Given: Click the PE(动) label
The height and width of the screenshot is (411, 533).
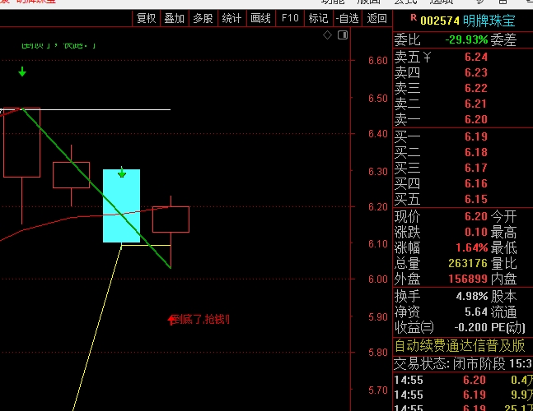Looking at the screenshot, I should (508, 327).
